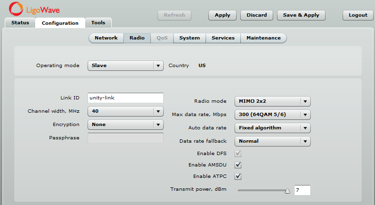Expand the Channel width dropdown
Screen dimensions: 375x205
[125, 111]
